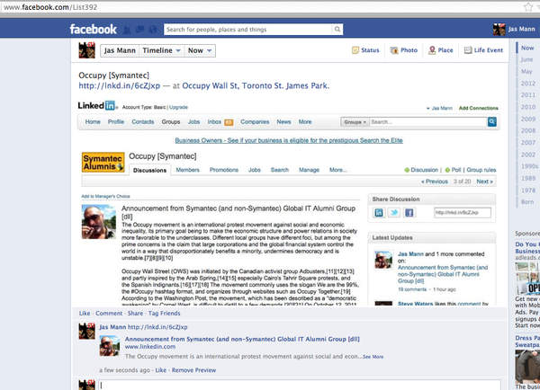Click Add to Manager's Choice
This screenshot has width=540, height=390.
105,197
